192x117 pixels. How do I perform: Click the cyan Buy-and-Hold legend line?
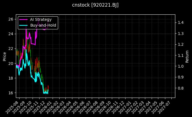[23, 26]
